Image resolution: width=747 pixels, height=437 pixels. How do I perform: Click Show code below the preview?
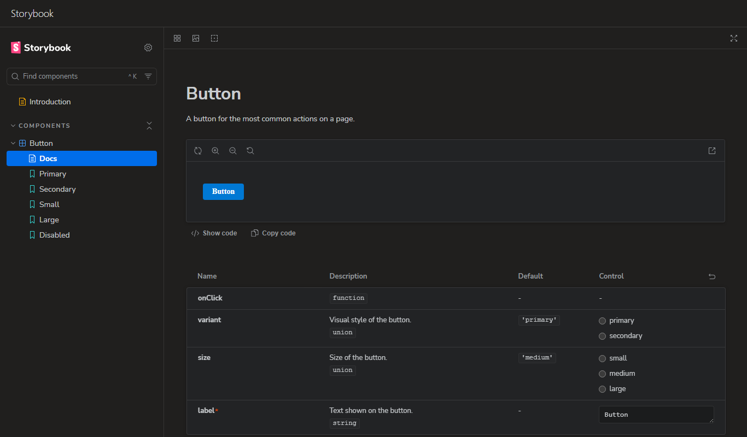point(214,233)
